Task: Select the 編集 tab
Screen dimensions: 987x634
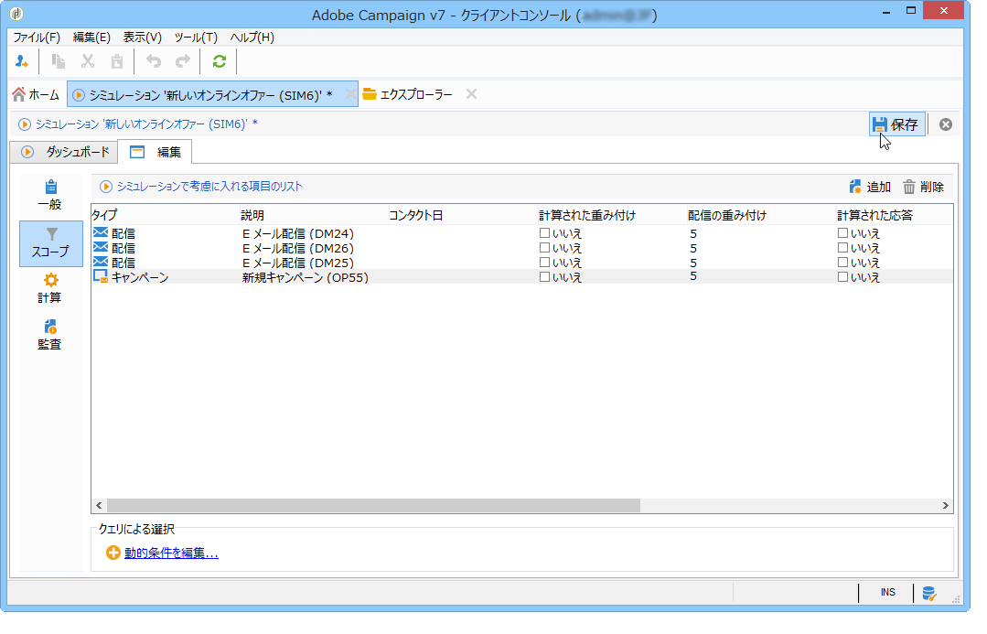Action: 156,153
